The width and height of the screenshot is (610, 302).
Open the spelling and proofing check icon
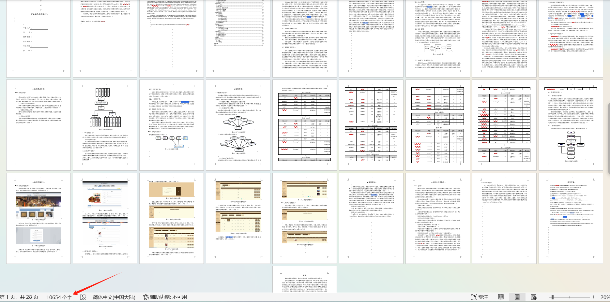click(x=83, y=297)
